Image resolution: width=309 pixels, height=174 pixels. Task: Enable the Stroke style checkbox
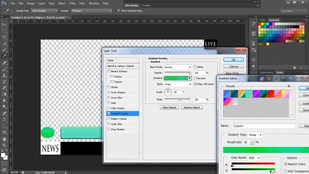[x=109, y=87]
